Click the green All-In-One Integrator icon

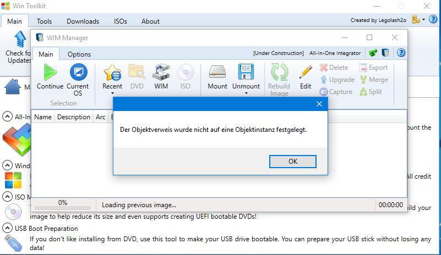click(x=373, y=53)
